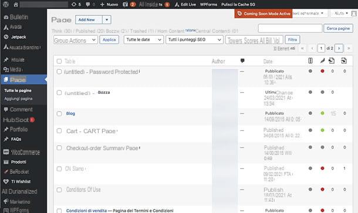This screenshot has height=213, width=358.
Task: Open the site home icon
Action: [x=16, y=4]
